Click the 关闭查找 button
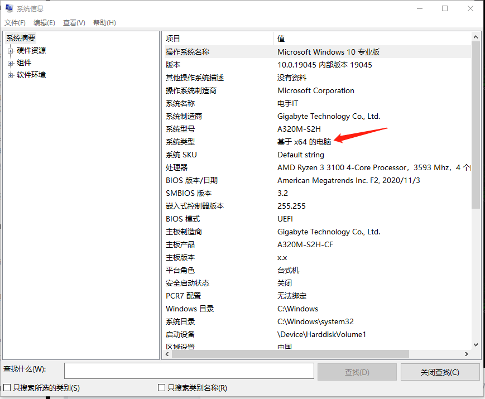The height and width of the screenshot is (399, 485). 440,371
